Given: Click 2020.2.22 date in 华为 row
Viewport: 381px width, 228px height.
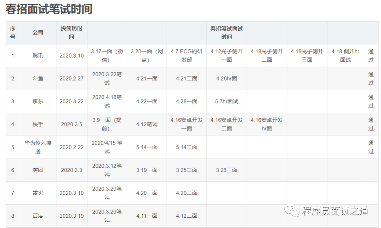Looking at the screenshot, I should click(71, 147).
